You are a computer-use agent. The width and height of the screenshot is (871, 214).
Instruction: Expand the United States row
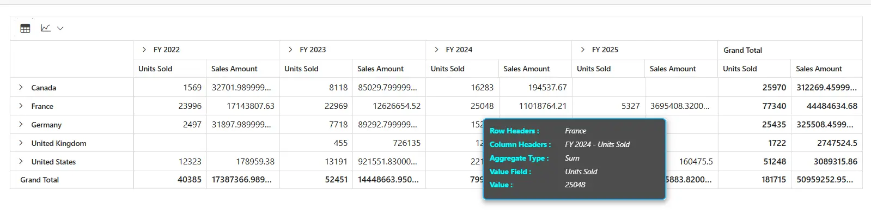pos(21,161)
